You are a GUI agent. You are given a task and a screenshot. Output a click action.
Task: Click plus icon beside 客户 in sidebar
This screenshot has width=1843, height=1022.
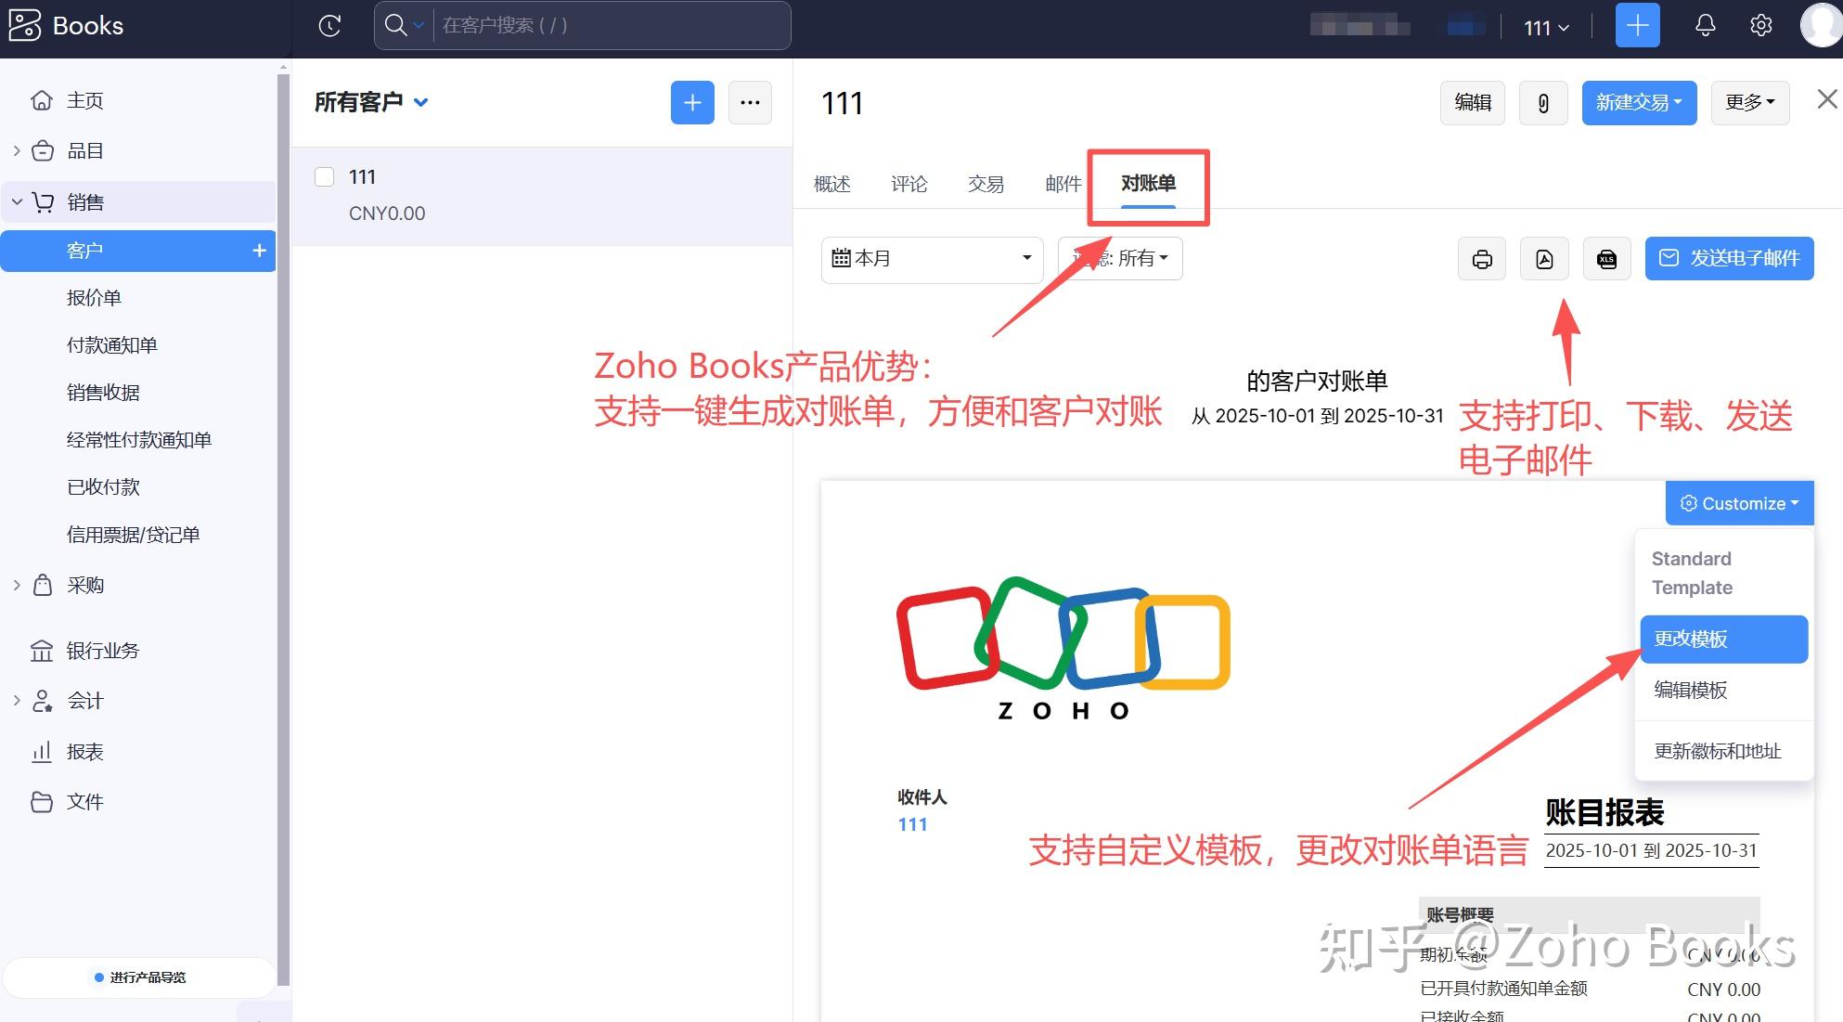pyautogui.click(x=259, y=251)
